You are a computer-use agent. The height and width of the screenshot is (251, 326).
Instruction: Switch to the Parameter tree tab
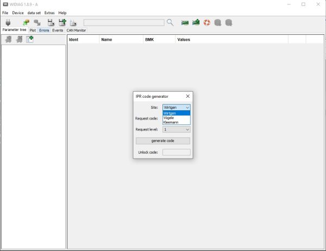[14, 30]
